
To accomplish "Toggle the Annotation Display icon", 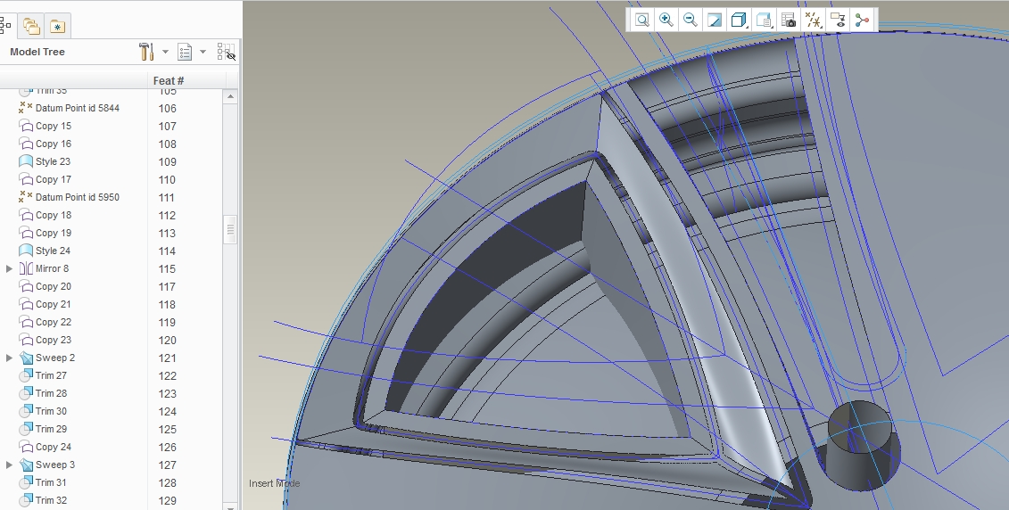I will point(838,20).
